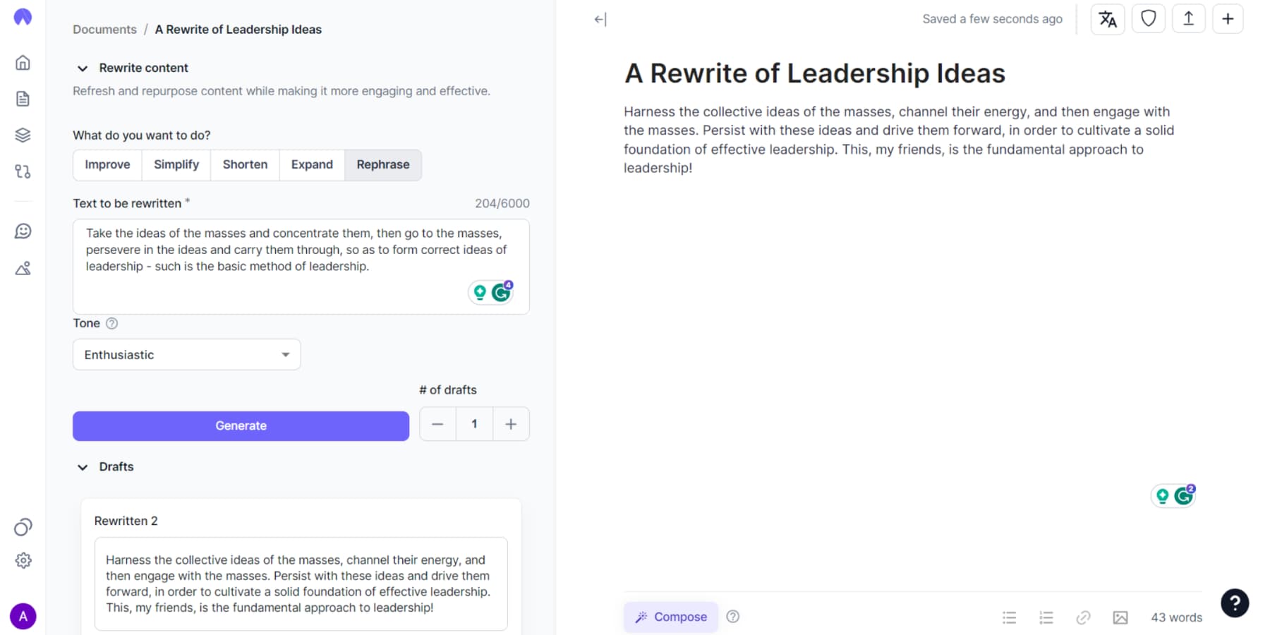Collapse the Drafts section
The height and width of the screenshot is (635, 1270).
(83, 466)
